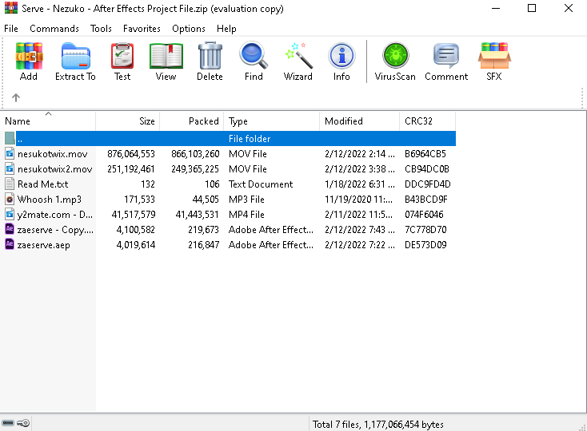Click CRC32 value 7C778D70
Screen dimensions: 587x431
pyautogui.click(x=425, y=230)
